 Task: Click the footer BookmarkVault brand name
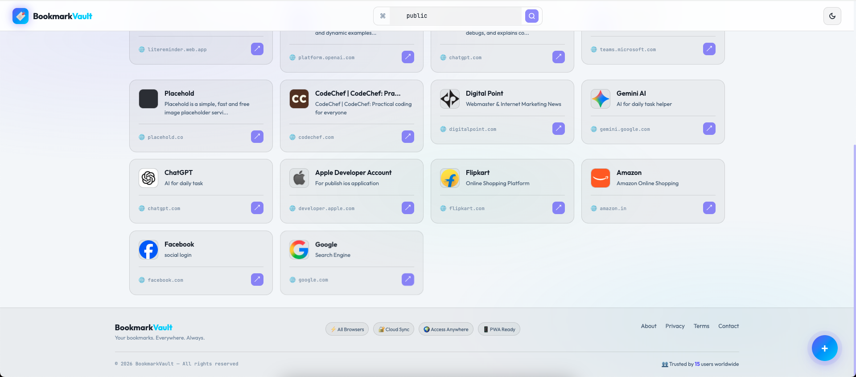[x=144, y=328]
